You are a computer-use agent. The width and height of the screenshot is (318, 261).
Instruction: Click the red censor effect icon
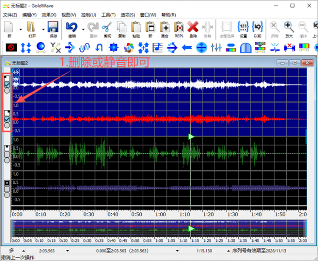[x=11, y=48]
